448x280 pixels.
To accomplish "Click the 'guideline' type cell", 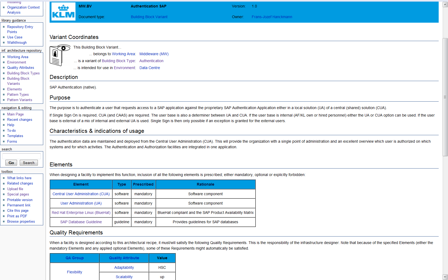I will tap(122, 222).
